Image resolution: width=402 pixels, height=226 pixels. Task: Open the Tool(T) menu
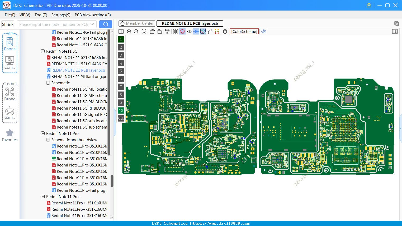pos(41,15)
